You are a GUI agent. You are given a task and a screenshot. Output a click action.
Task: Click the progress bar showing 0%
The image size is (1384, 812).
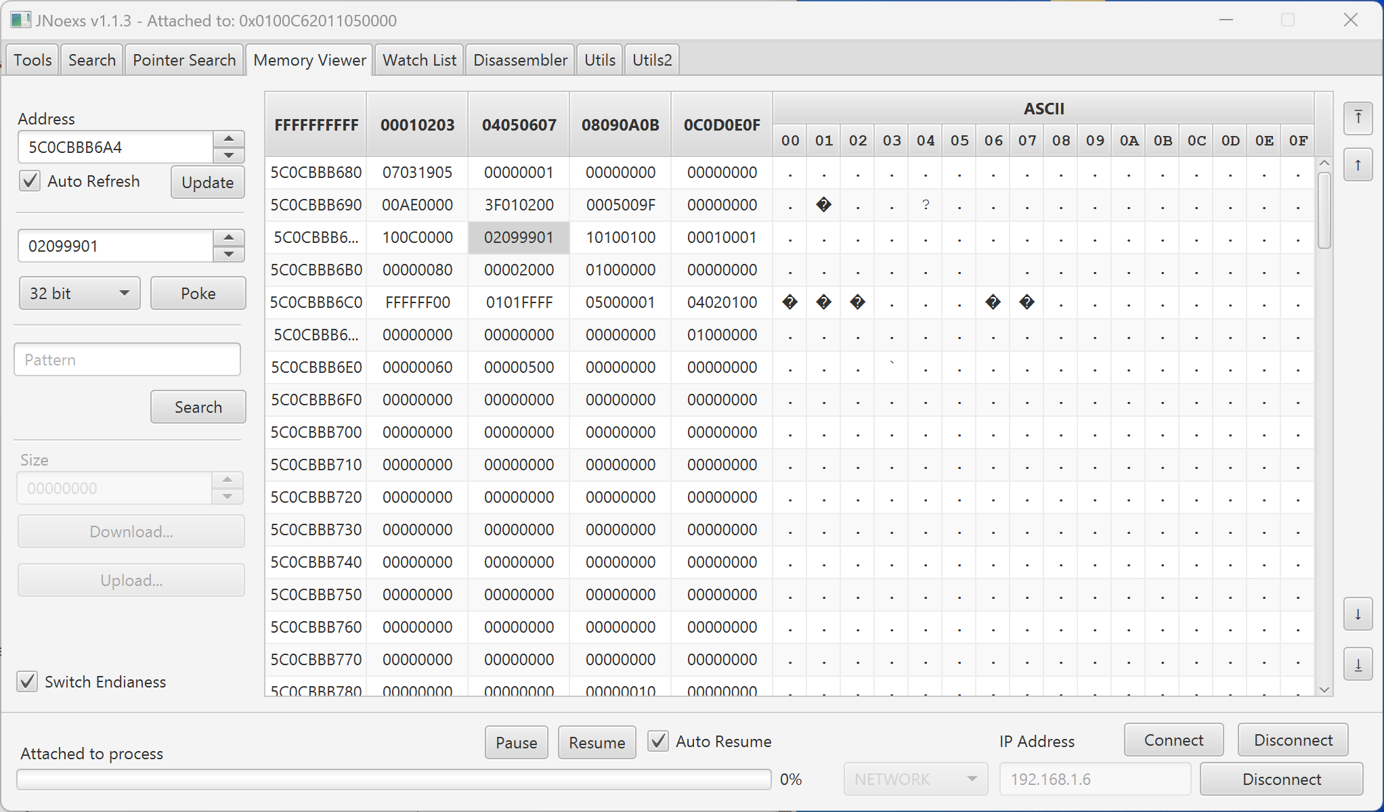click(394, 780)
